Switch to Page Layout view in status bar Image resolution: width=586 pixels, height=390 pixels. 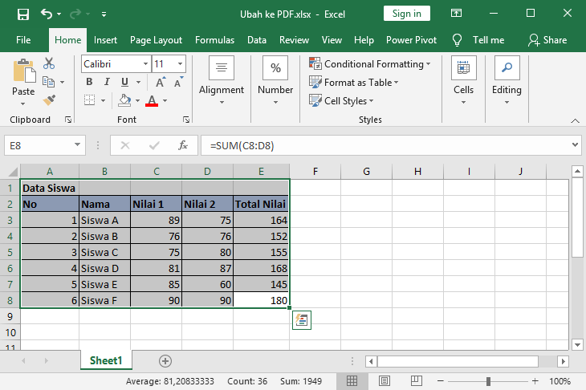tap(383, 380)
